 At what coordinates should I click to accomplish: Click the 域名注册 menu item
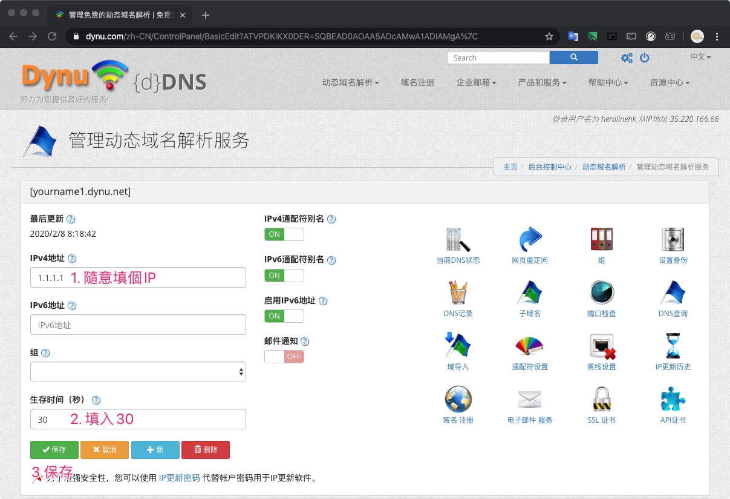(x=417, y=82)
